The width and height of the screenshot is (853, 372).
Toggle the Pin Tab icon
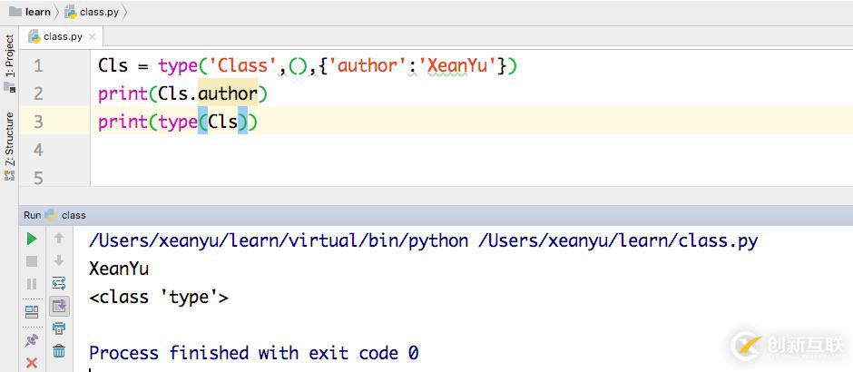pos(32,340)
